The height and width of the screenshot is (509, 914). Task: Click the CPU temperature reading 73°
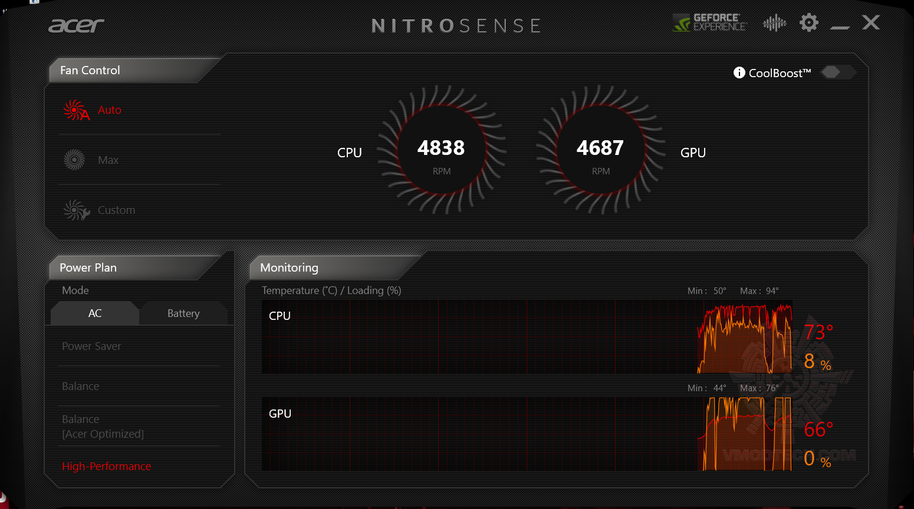coord(818,332)
